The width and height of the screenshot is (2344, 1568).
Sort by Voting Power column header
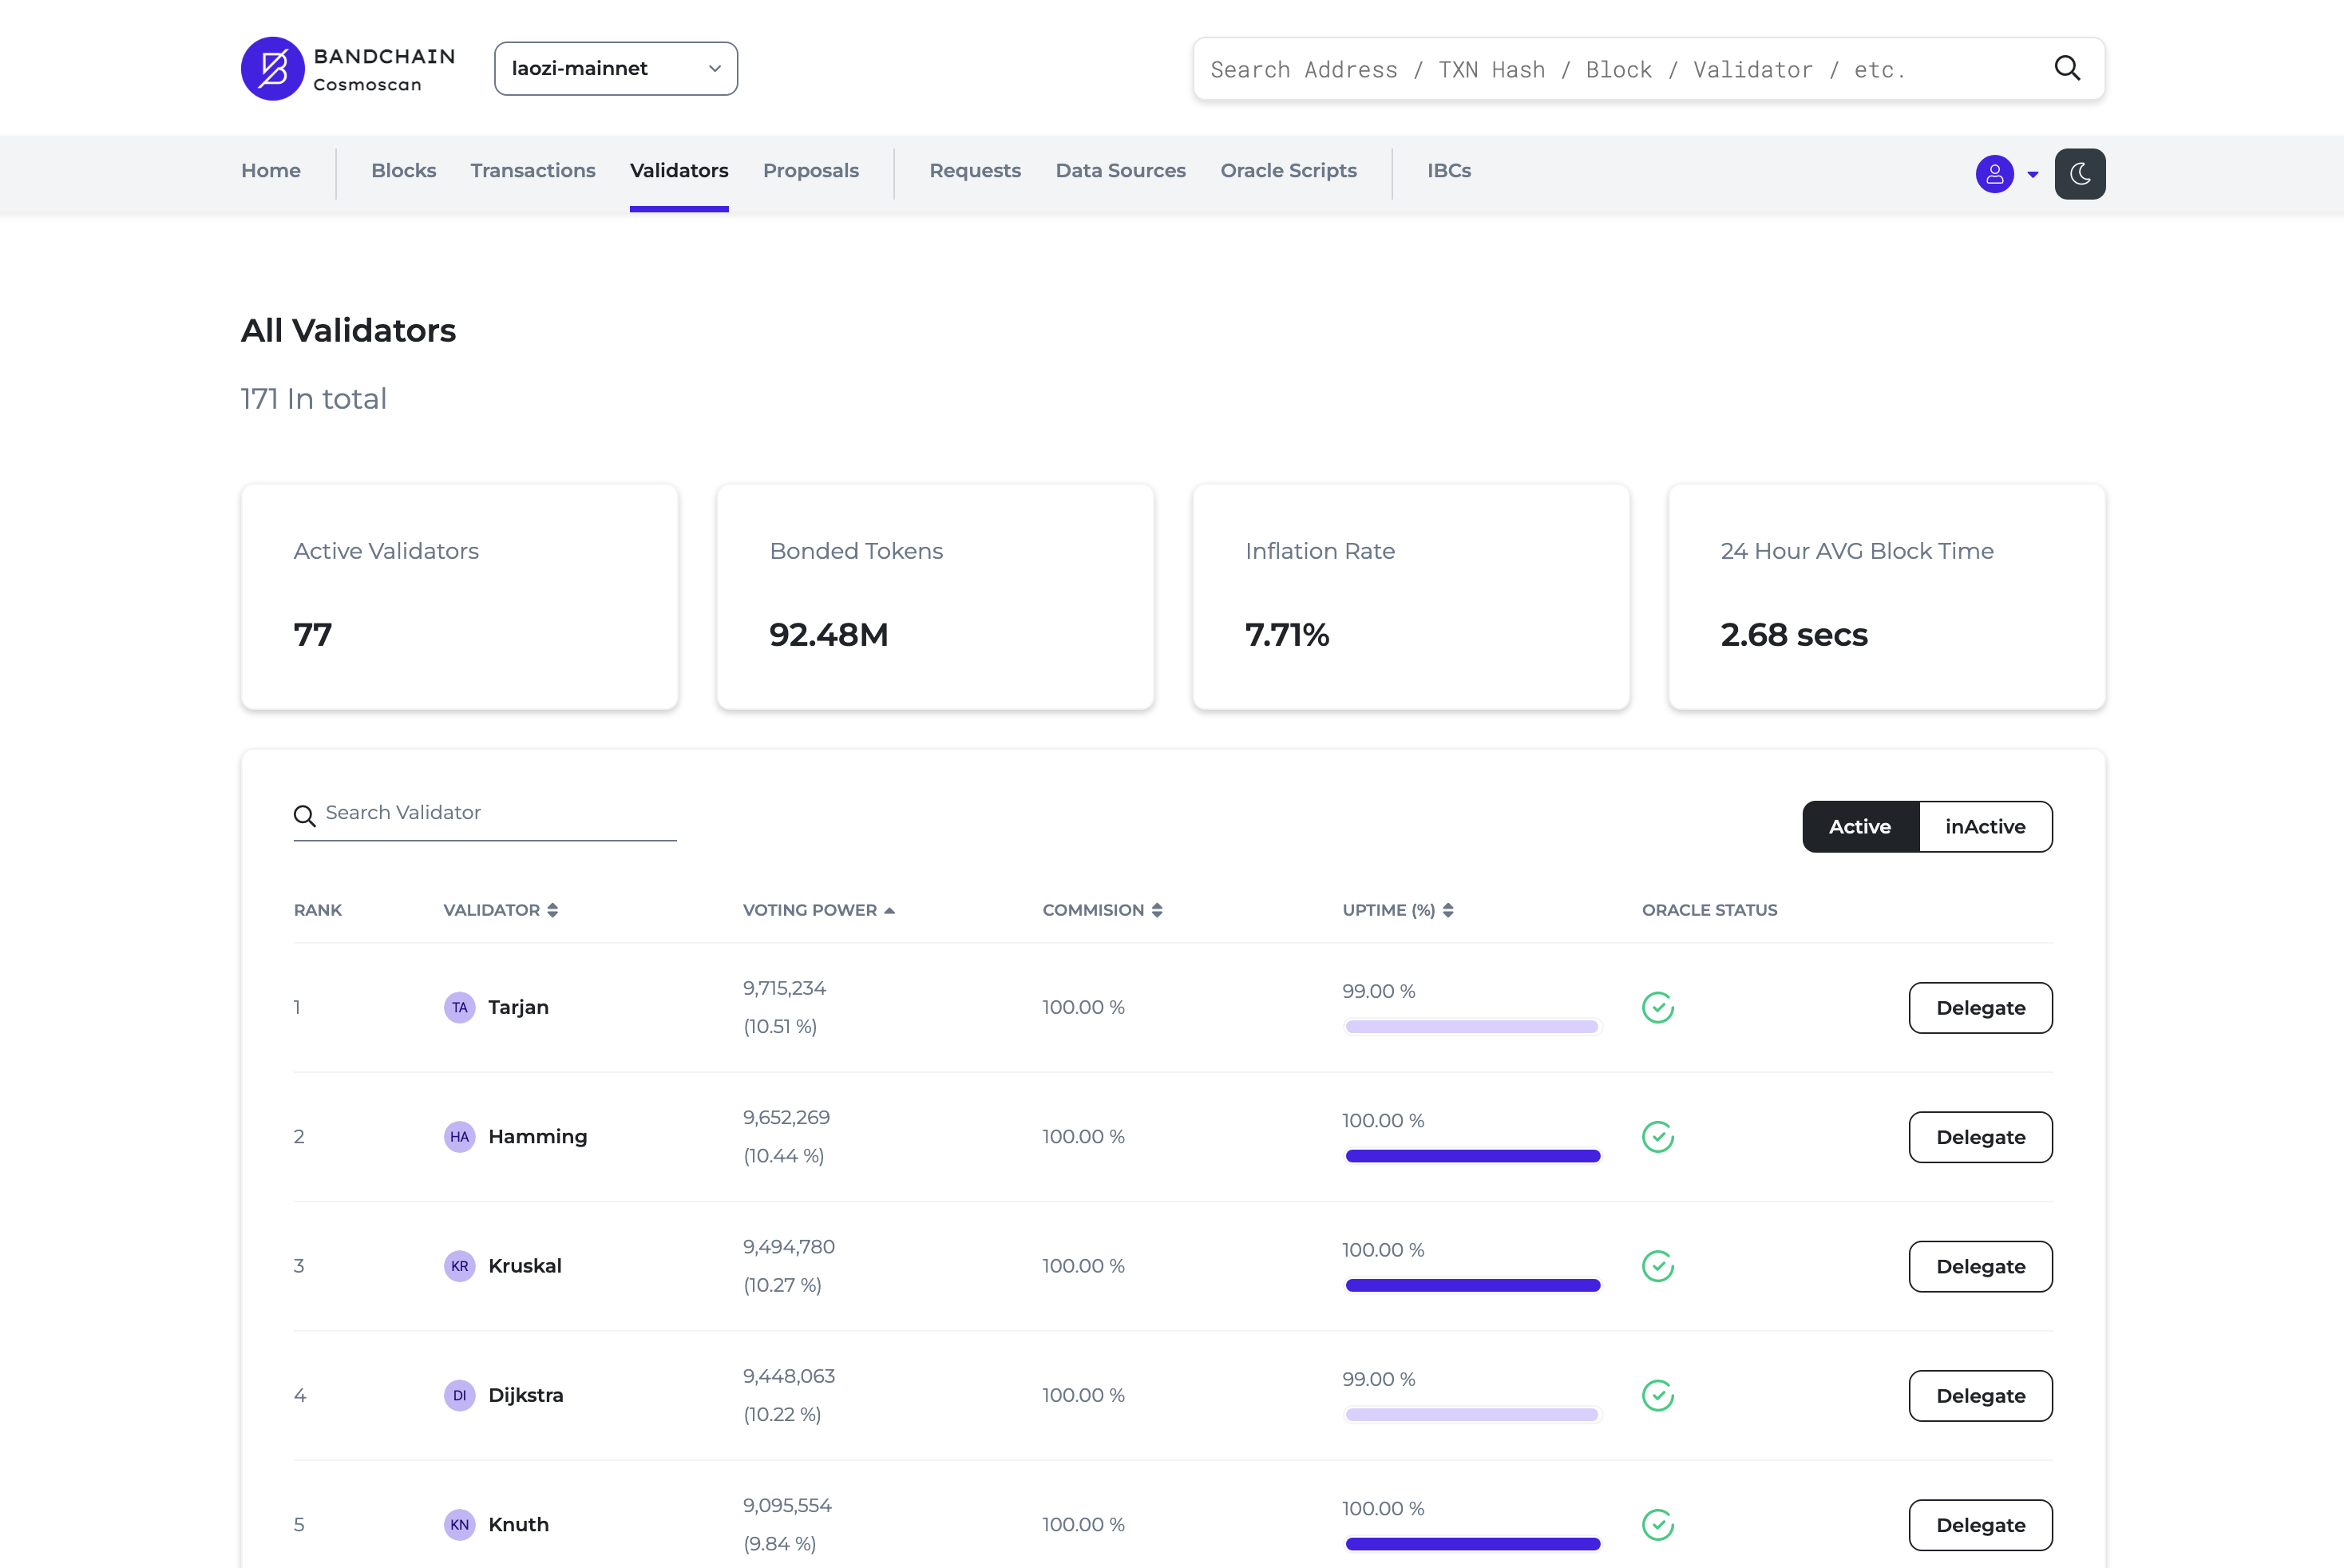(818, 910)
